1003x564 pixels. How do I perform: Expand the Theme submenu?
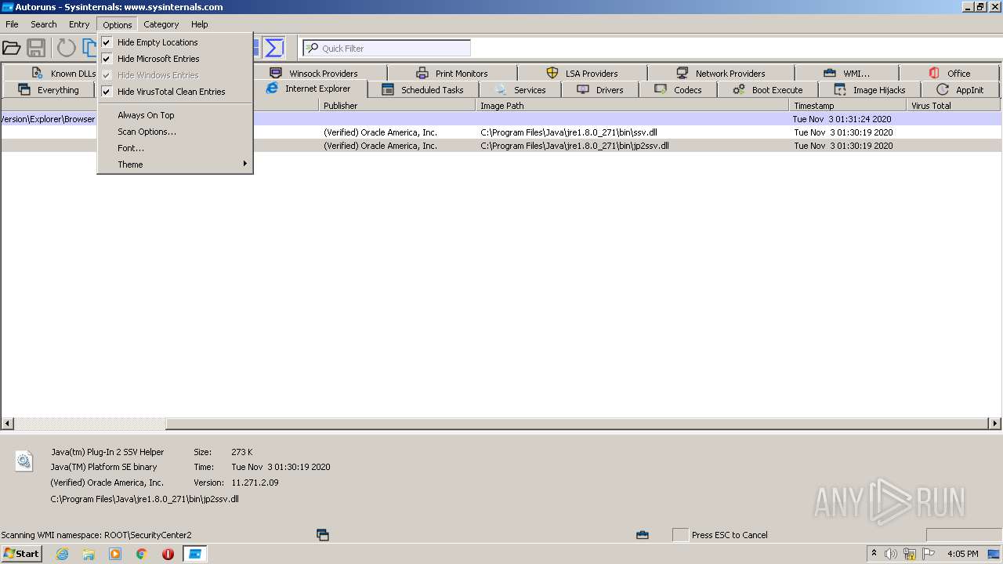[175, 164]
